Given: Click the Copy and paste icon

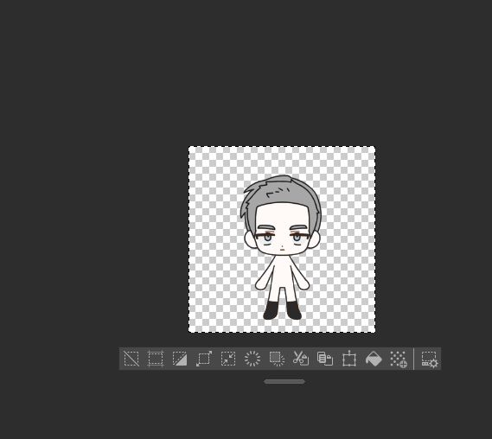Looking at the screenshot, I should tap(325, 359).
